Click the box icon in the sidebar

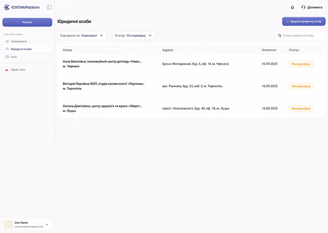tap(7, 57)
